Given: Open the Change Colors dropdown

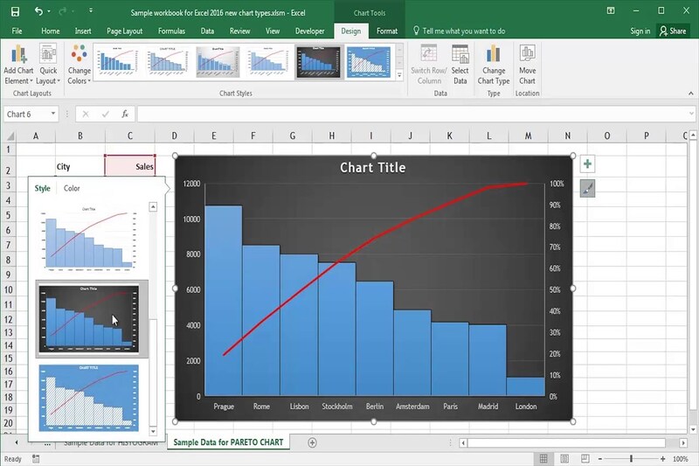Looking at the screenshot, I should pyautogui.click(x=79, y=64).
